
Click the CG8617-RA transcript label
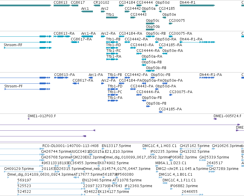click(81, 39)
